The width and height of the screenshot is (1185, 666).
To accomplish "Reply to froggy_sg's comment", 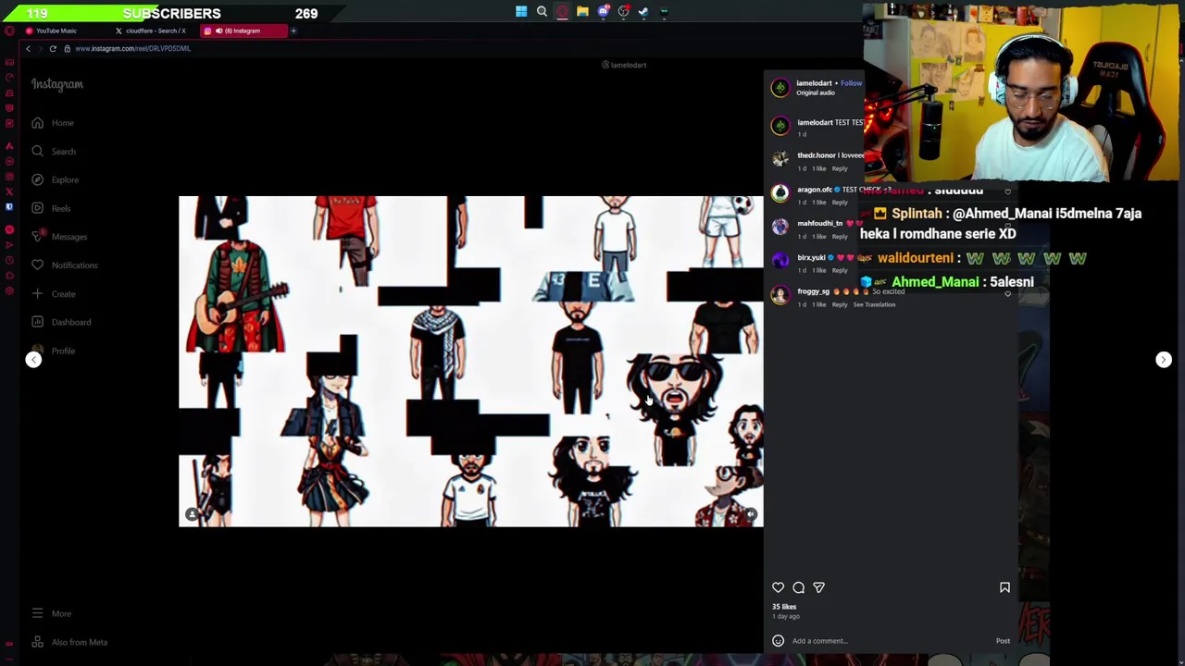I will (x=840, y=304).
